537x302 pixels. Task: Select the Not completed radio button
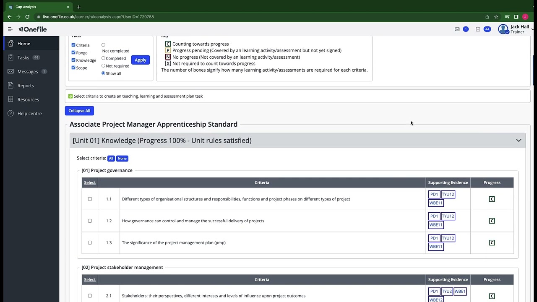[103, 45]
